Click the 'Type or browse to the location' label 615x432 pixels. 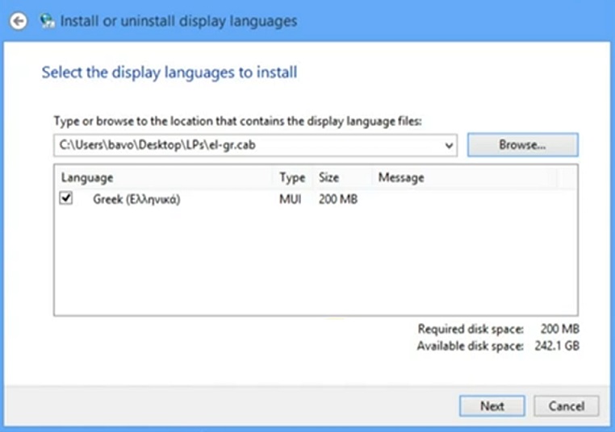[x=237, y=122]
